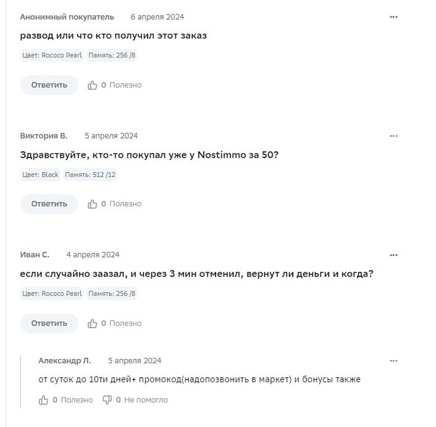Screen dimensions: 436x427
Task: Click thumbs-up on Иван С. question
Action: coord(92,323)
